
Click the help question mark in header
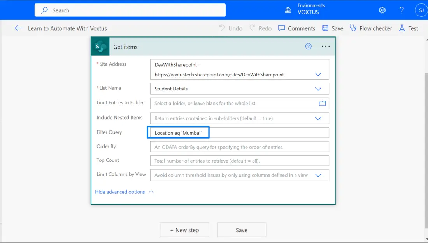click(x=402, y=10)
